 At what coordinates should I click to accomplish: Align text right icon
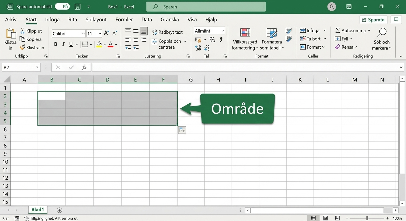[x=144, y=39]
